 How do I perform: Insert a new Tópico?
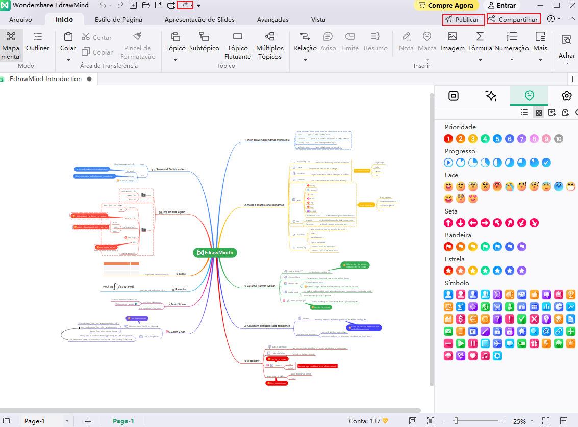175,42
